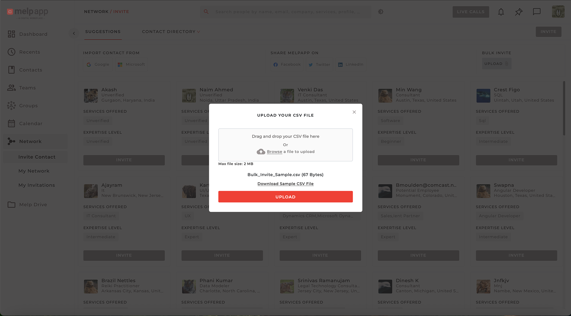
Task: Click Browse to choose a file
Action: click(274, 152)
